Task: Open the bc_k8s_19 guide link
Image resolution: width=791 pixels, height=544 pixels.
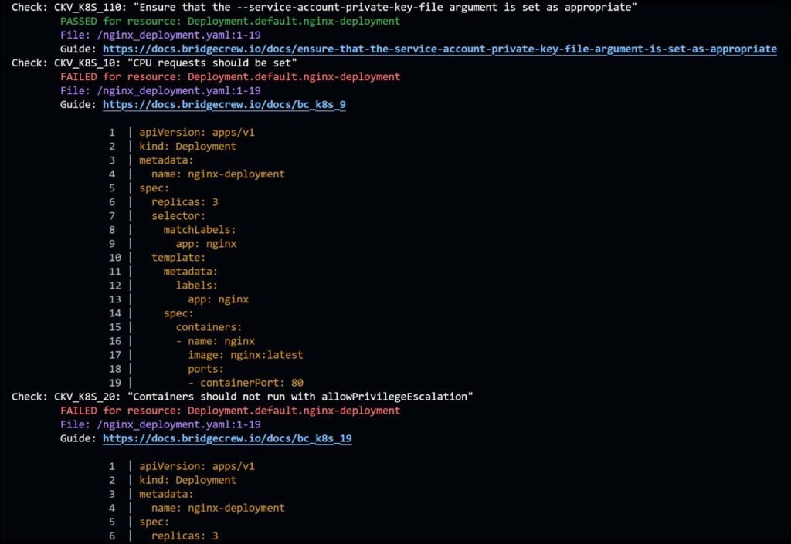Action: point(227,438)
